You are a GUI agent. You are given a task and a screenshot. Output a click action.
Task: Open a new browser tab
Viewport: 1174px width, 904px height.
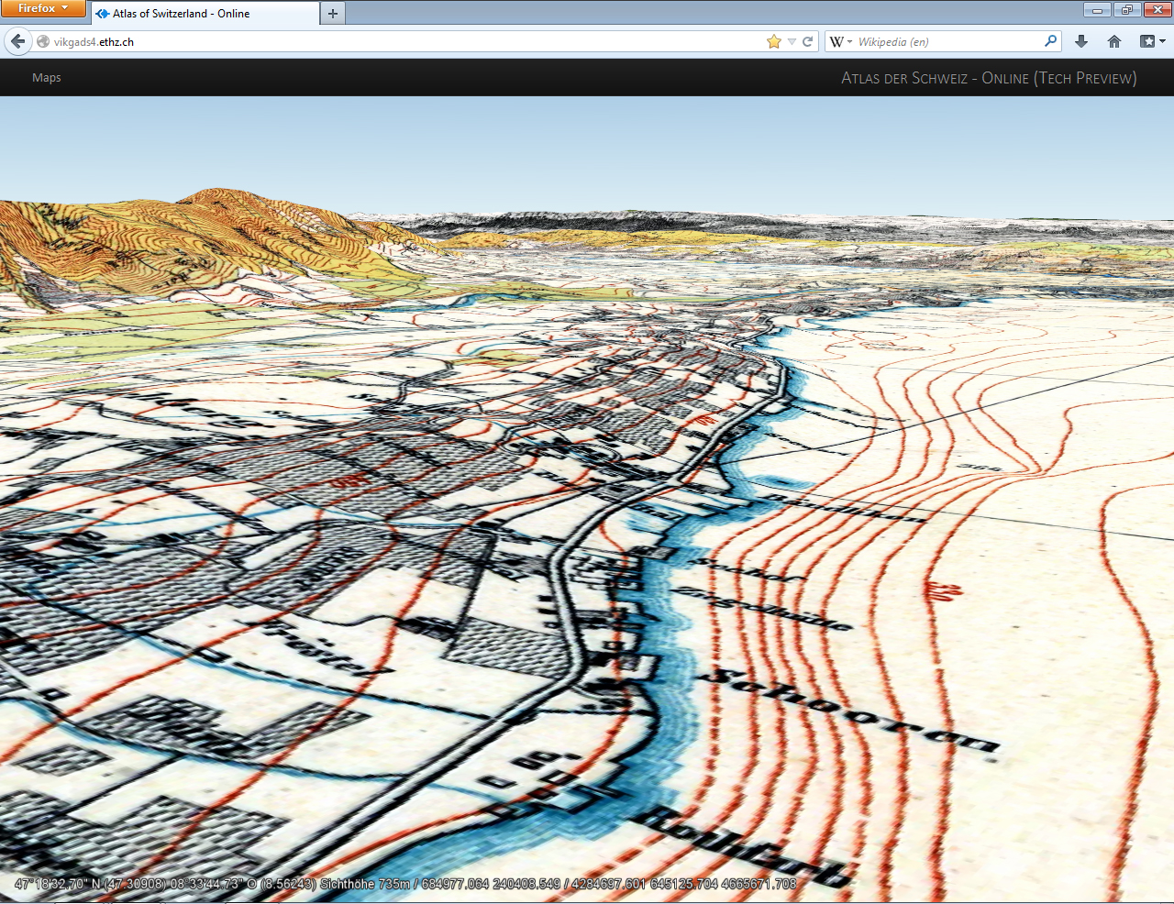tap(333, 14)
